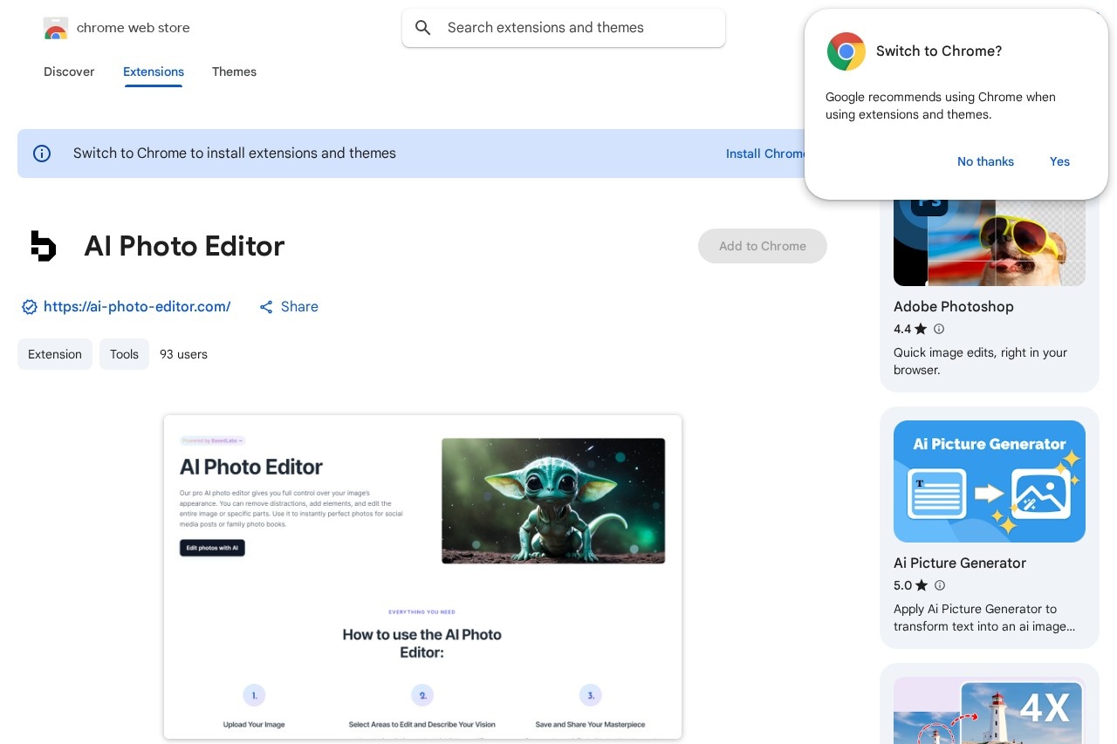Open the https://ai-photo-editor.com/ link
This screenshot has width=1117, height=744.
[x=137, y=307]
